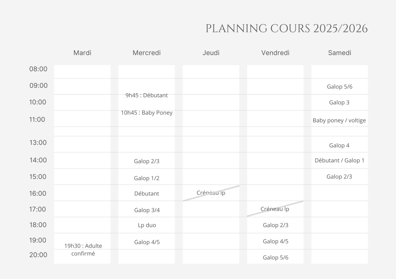Select the Samedi column header
Screen dimensions: 396x279
click(340, 53)
